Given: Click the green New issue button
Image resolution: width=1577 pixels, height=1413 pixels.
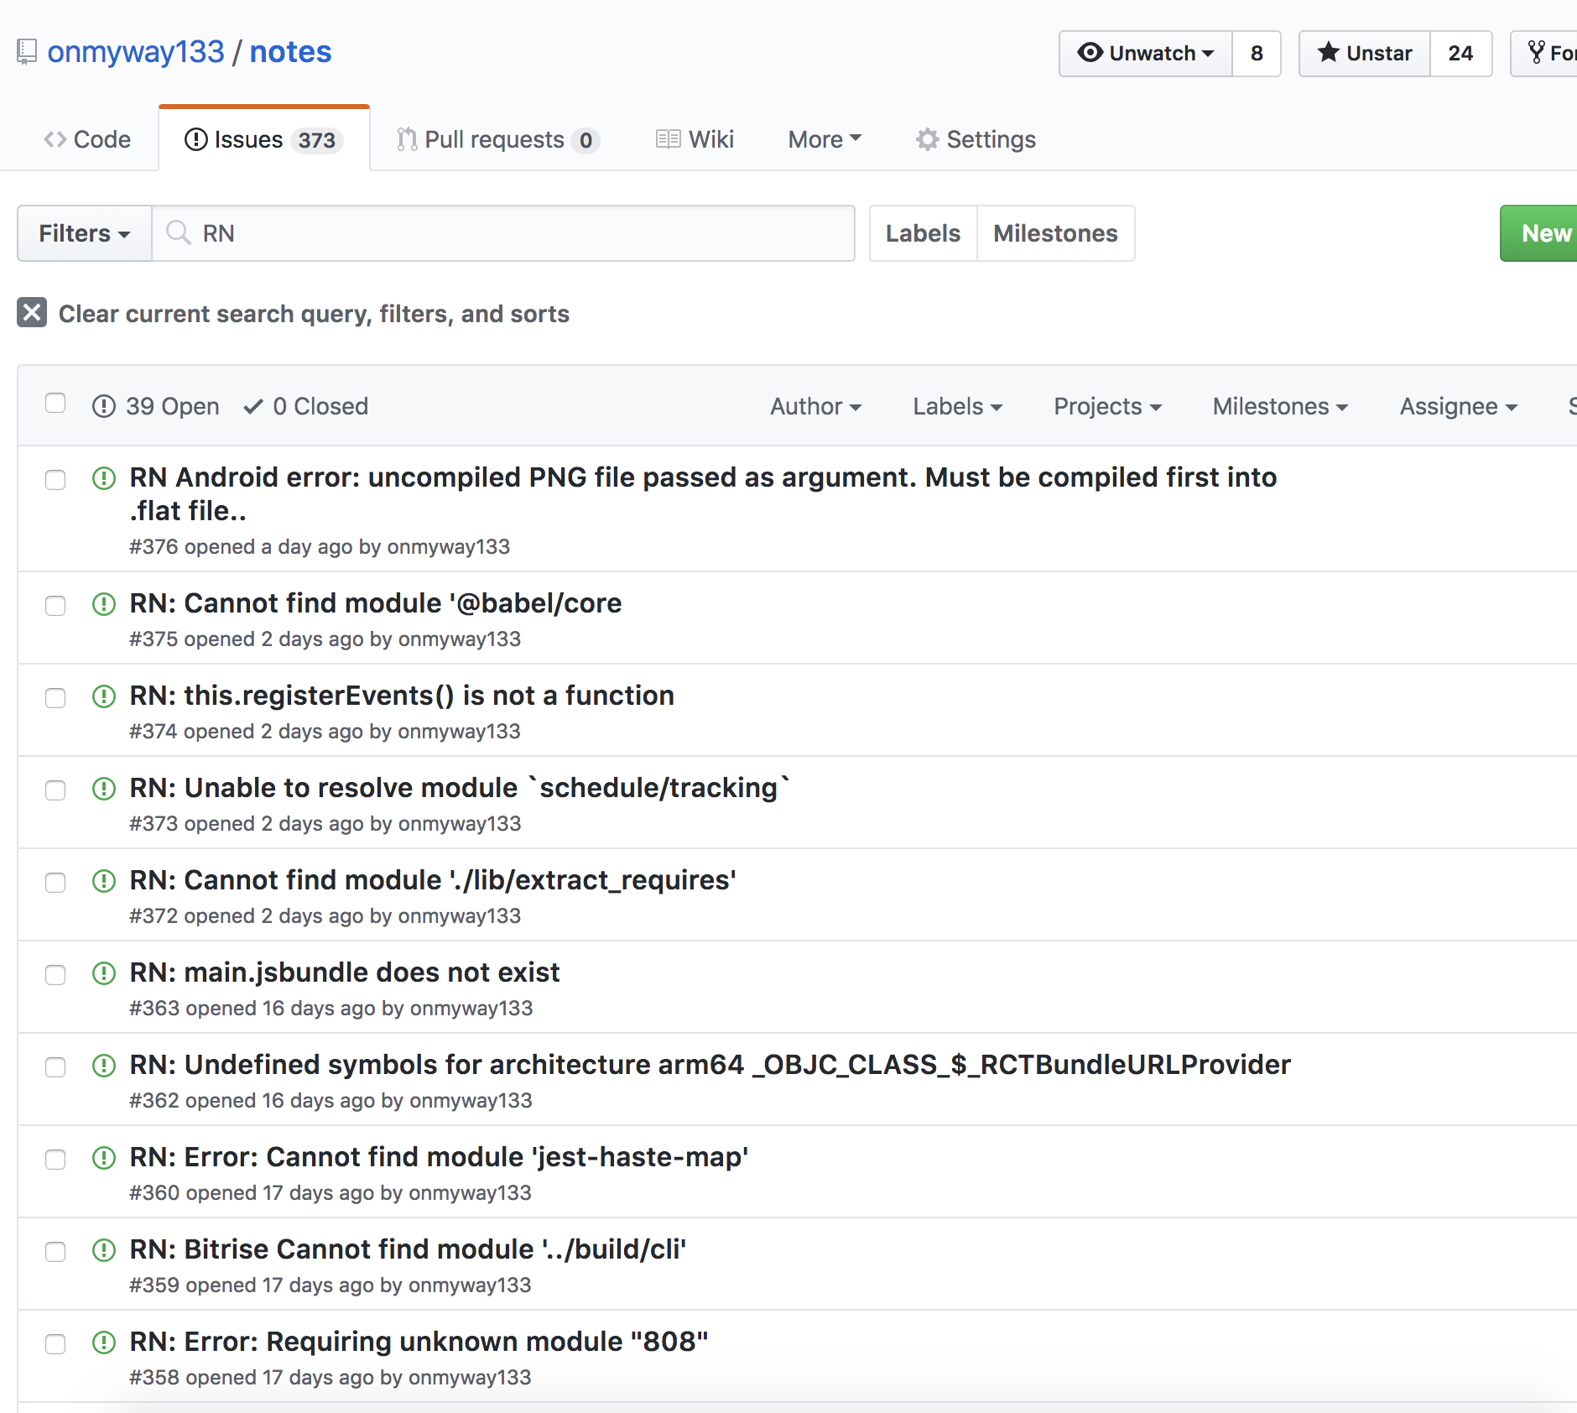Looking at the screenshot, I should click(1540, 233).
